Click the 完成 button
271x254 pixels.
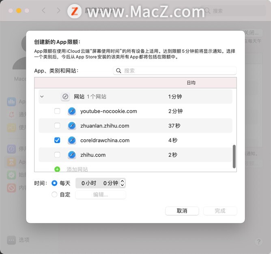pos(220,211)
